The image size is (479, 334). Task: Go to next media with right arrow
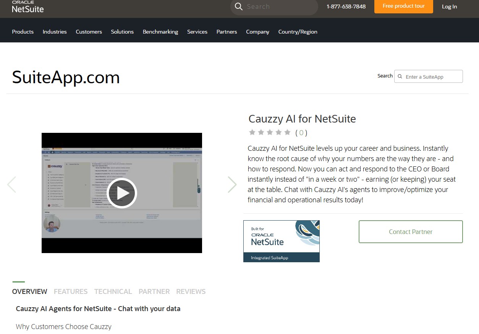[232, 185]
